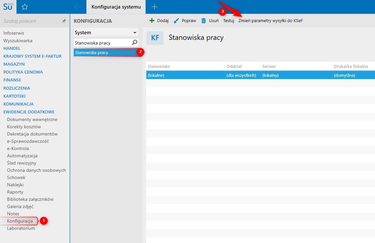The width and height of the screenshot is (375, 243).
Task: Open Raporty
Action: 15,192
